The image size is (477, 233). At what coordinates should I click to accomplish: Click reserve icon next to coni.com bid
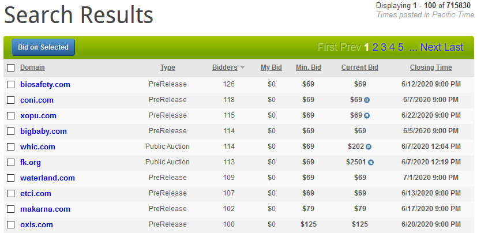pyautogui.click(x=367, y=100)
